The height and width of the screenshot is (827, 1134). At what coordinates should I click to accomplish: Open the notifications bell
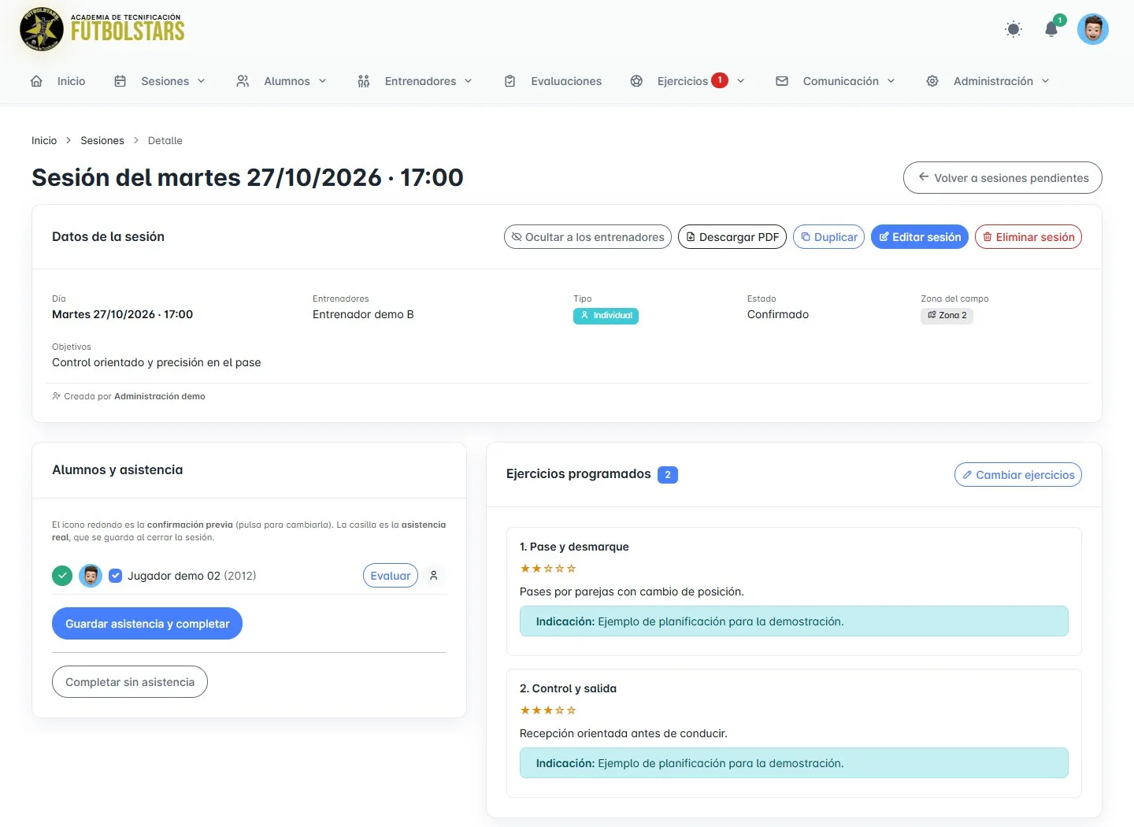(1051, 29)
